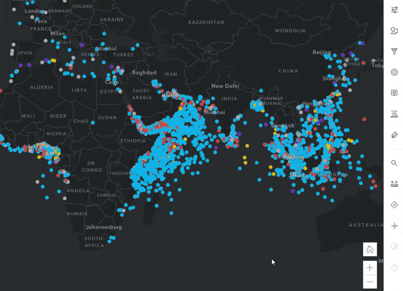The width and height of the screenshot is (403, 291).
Task: Click the Cairo city label
Action: pos(112,82)
